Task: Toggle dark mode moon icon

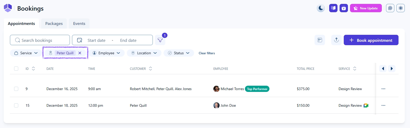Action: pyautogui.click(x=321, y=8)
